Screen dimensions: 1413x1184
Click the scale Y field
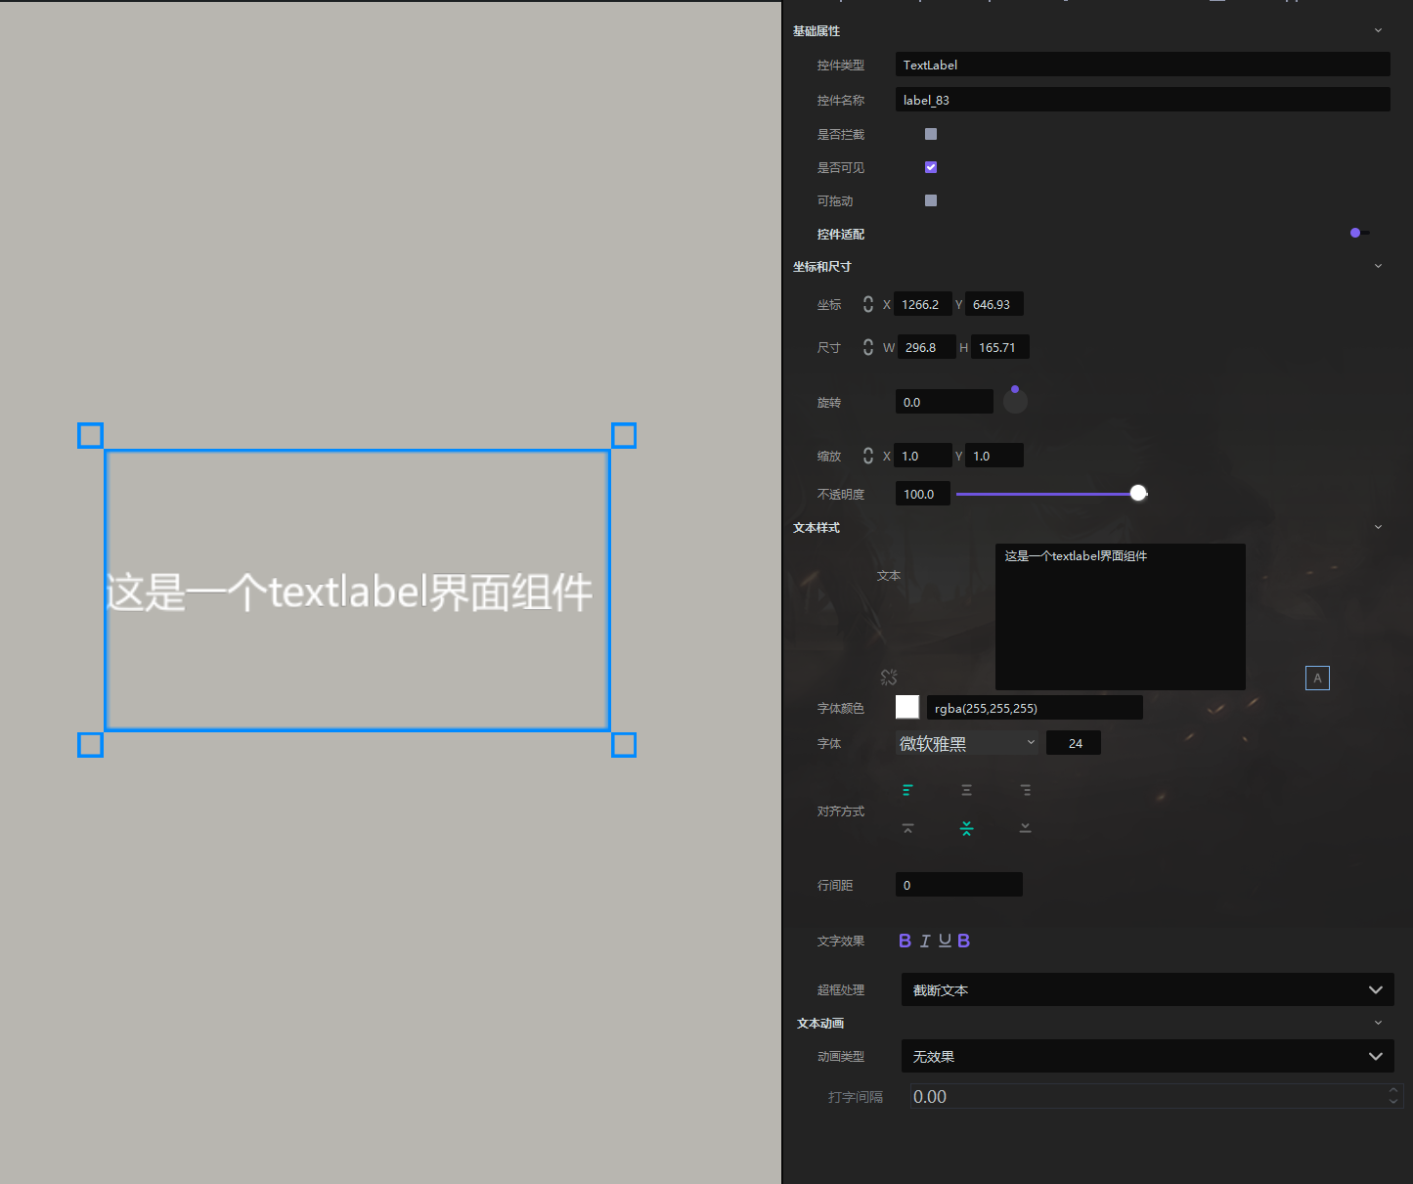(x=994, y=456)
